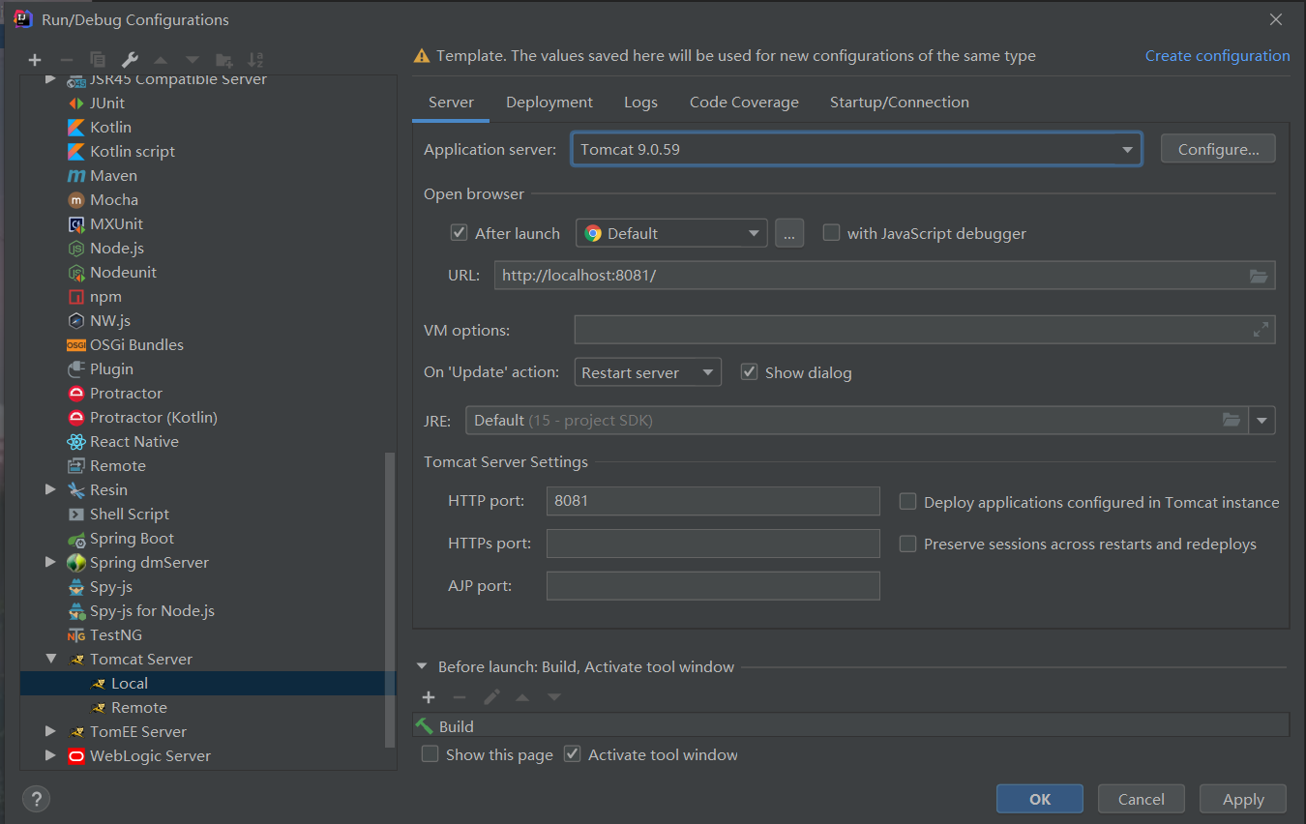The width and height of the screenshot is (1306, 824).
Task: Click the AJP port input field
Action: (713, 586)
